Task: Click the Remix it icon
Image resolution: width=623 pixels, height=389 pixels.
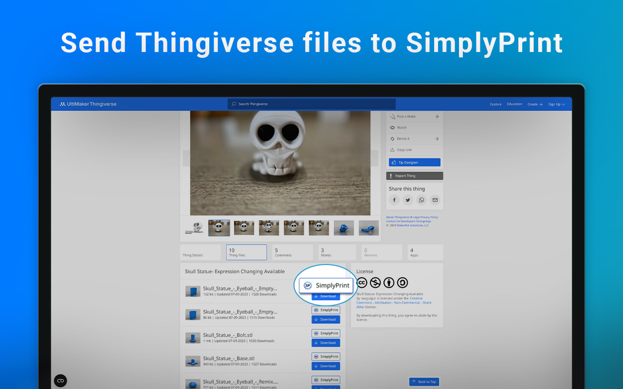Action: 392,139
